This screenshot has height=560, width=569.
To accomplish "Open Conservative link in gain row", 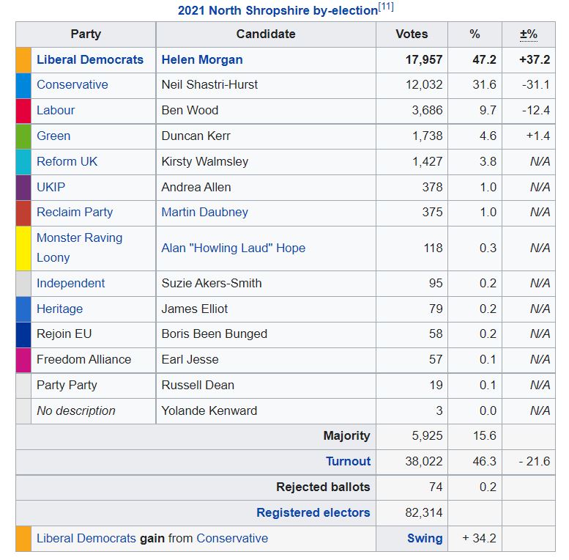I will pyautogui.click(x=232, y=538).
